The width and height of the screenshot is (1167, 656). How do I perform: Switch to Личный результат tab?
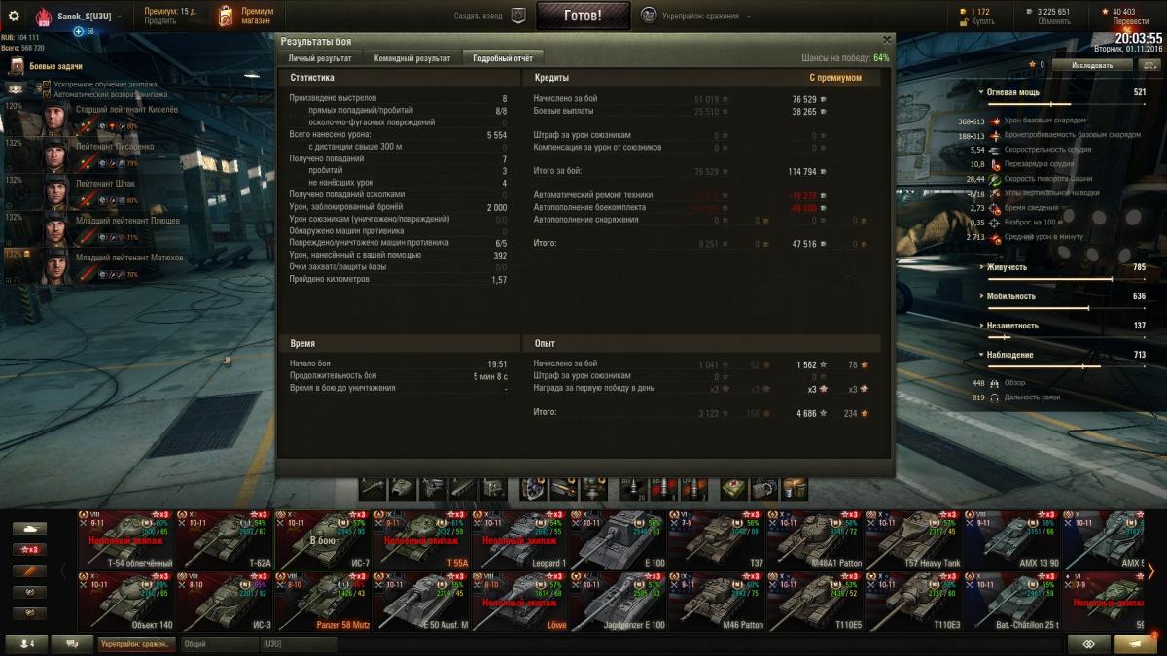(x=320, y=58)
